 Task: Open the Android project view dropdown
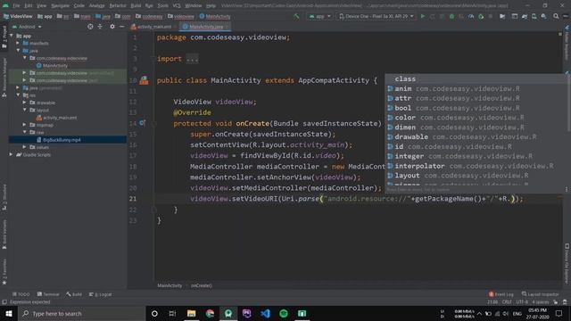point(28,27)
